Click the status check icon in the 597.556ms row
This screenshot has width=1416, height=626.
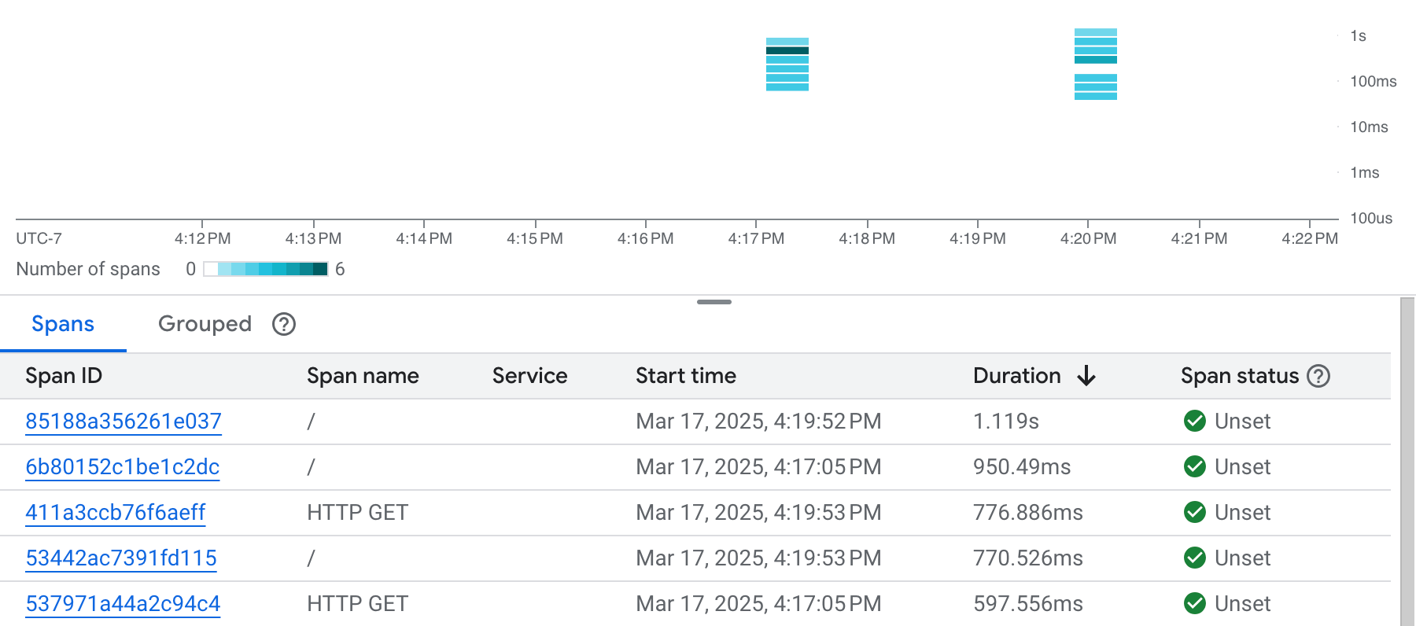coord(1195,604)
